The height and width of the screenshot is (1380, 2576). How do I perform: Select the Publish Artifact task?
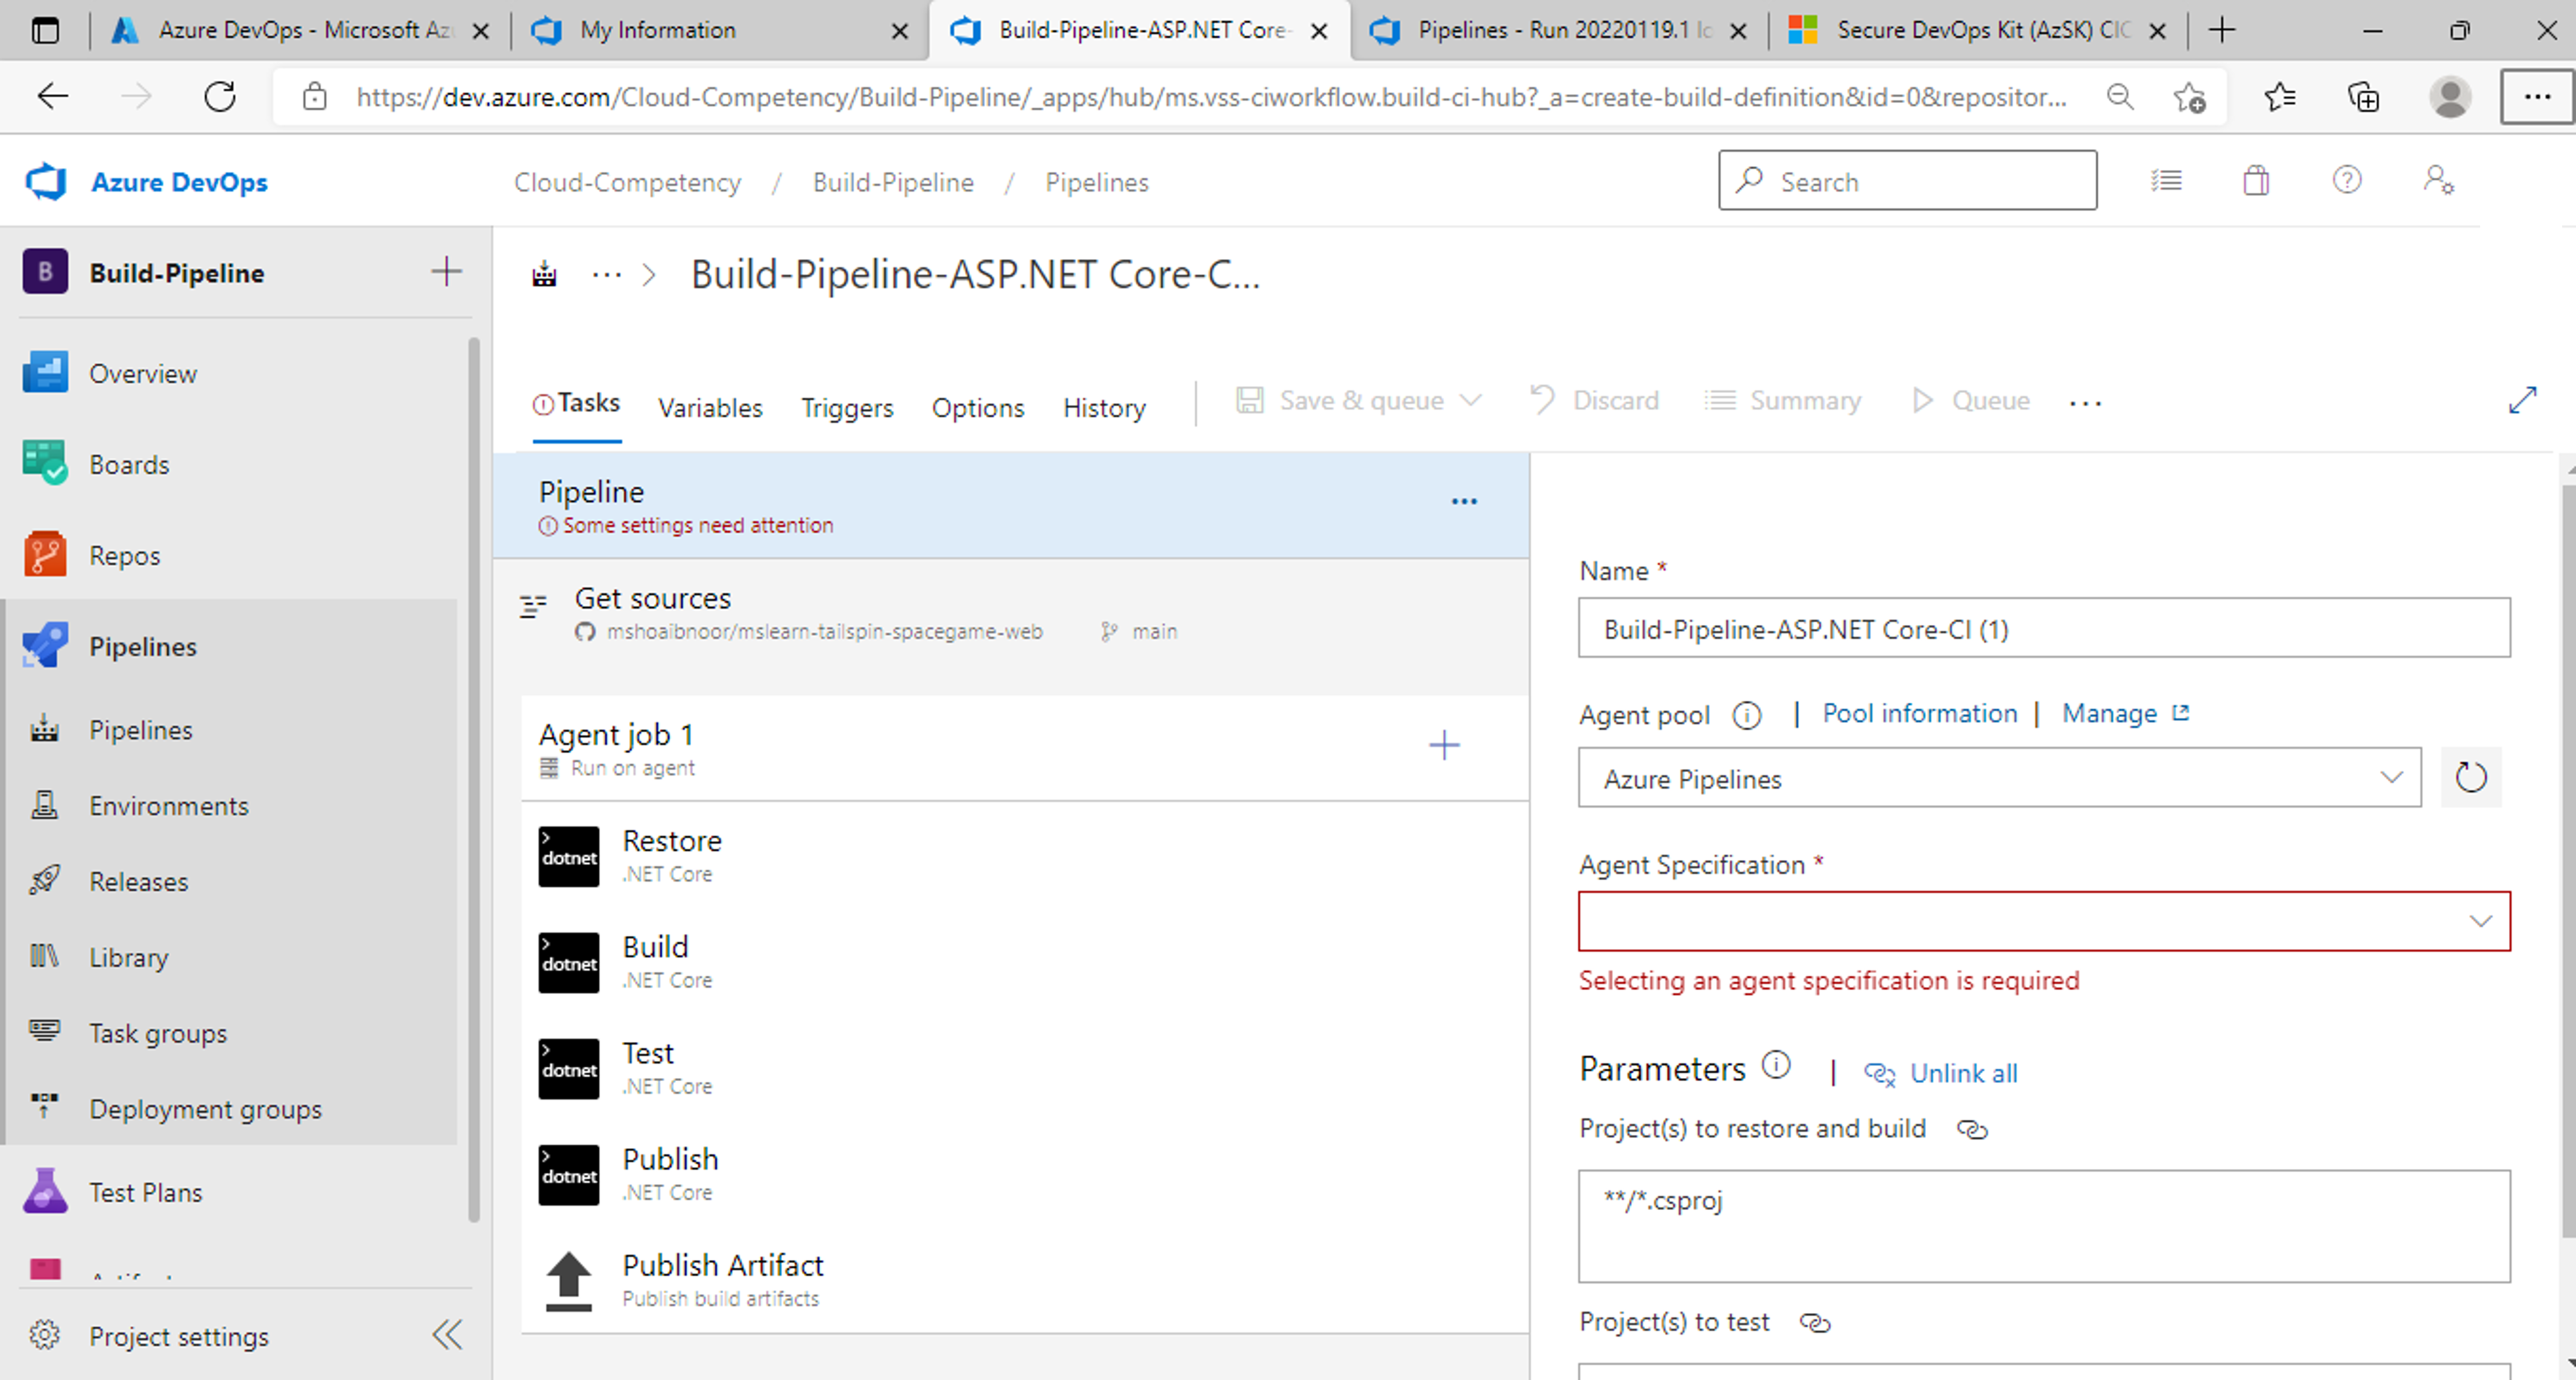coord(1025,1280)
